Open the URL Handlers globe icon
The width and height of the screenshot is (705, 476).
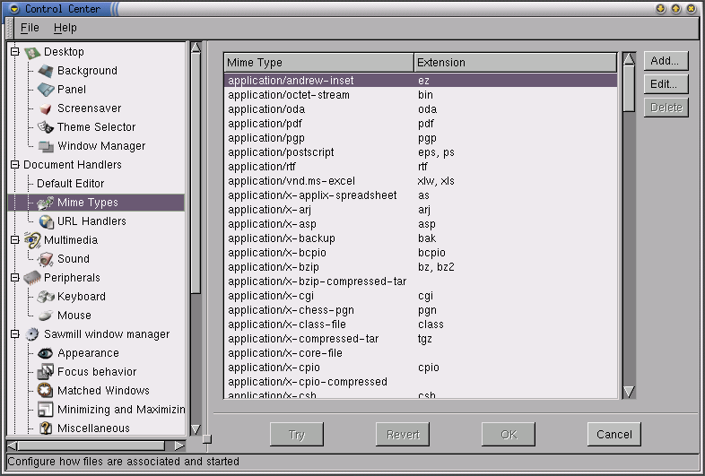tap(46, 221)
